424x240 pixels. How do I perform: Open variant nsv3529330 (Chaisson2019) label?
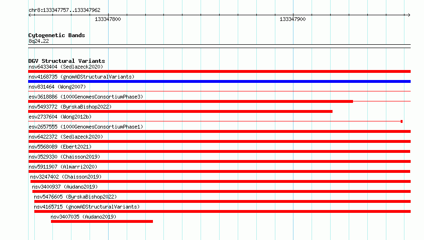pos(64,157)
